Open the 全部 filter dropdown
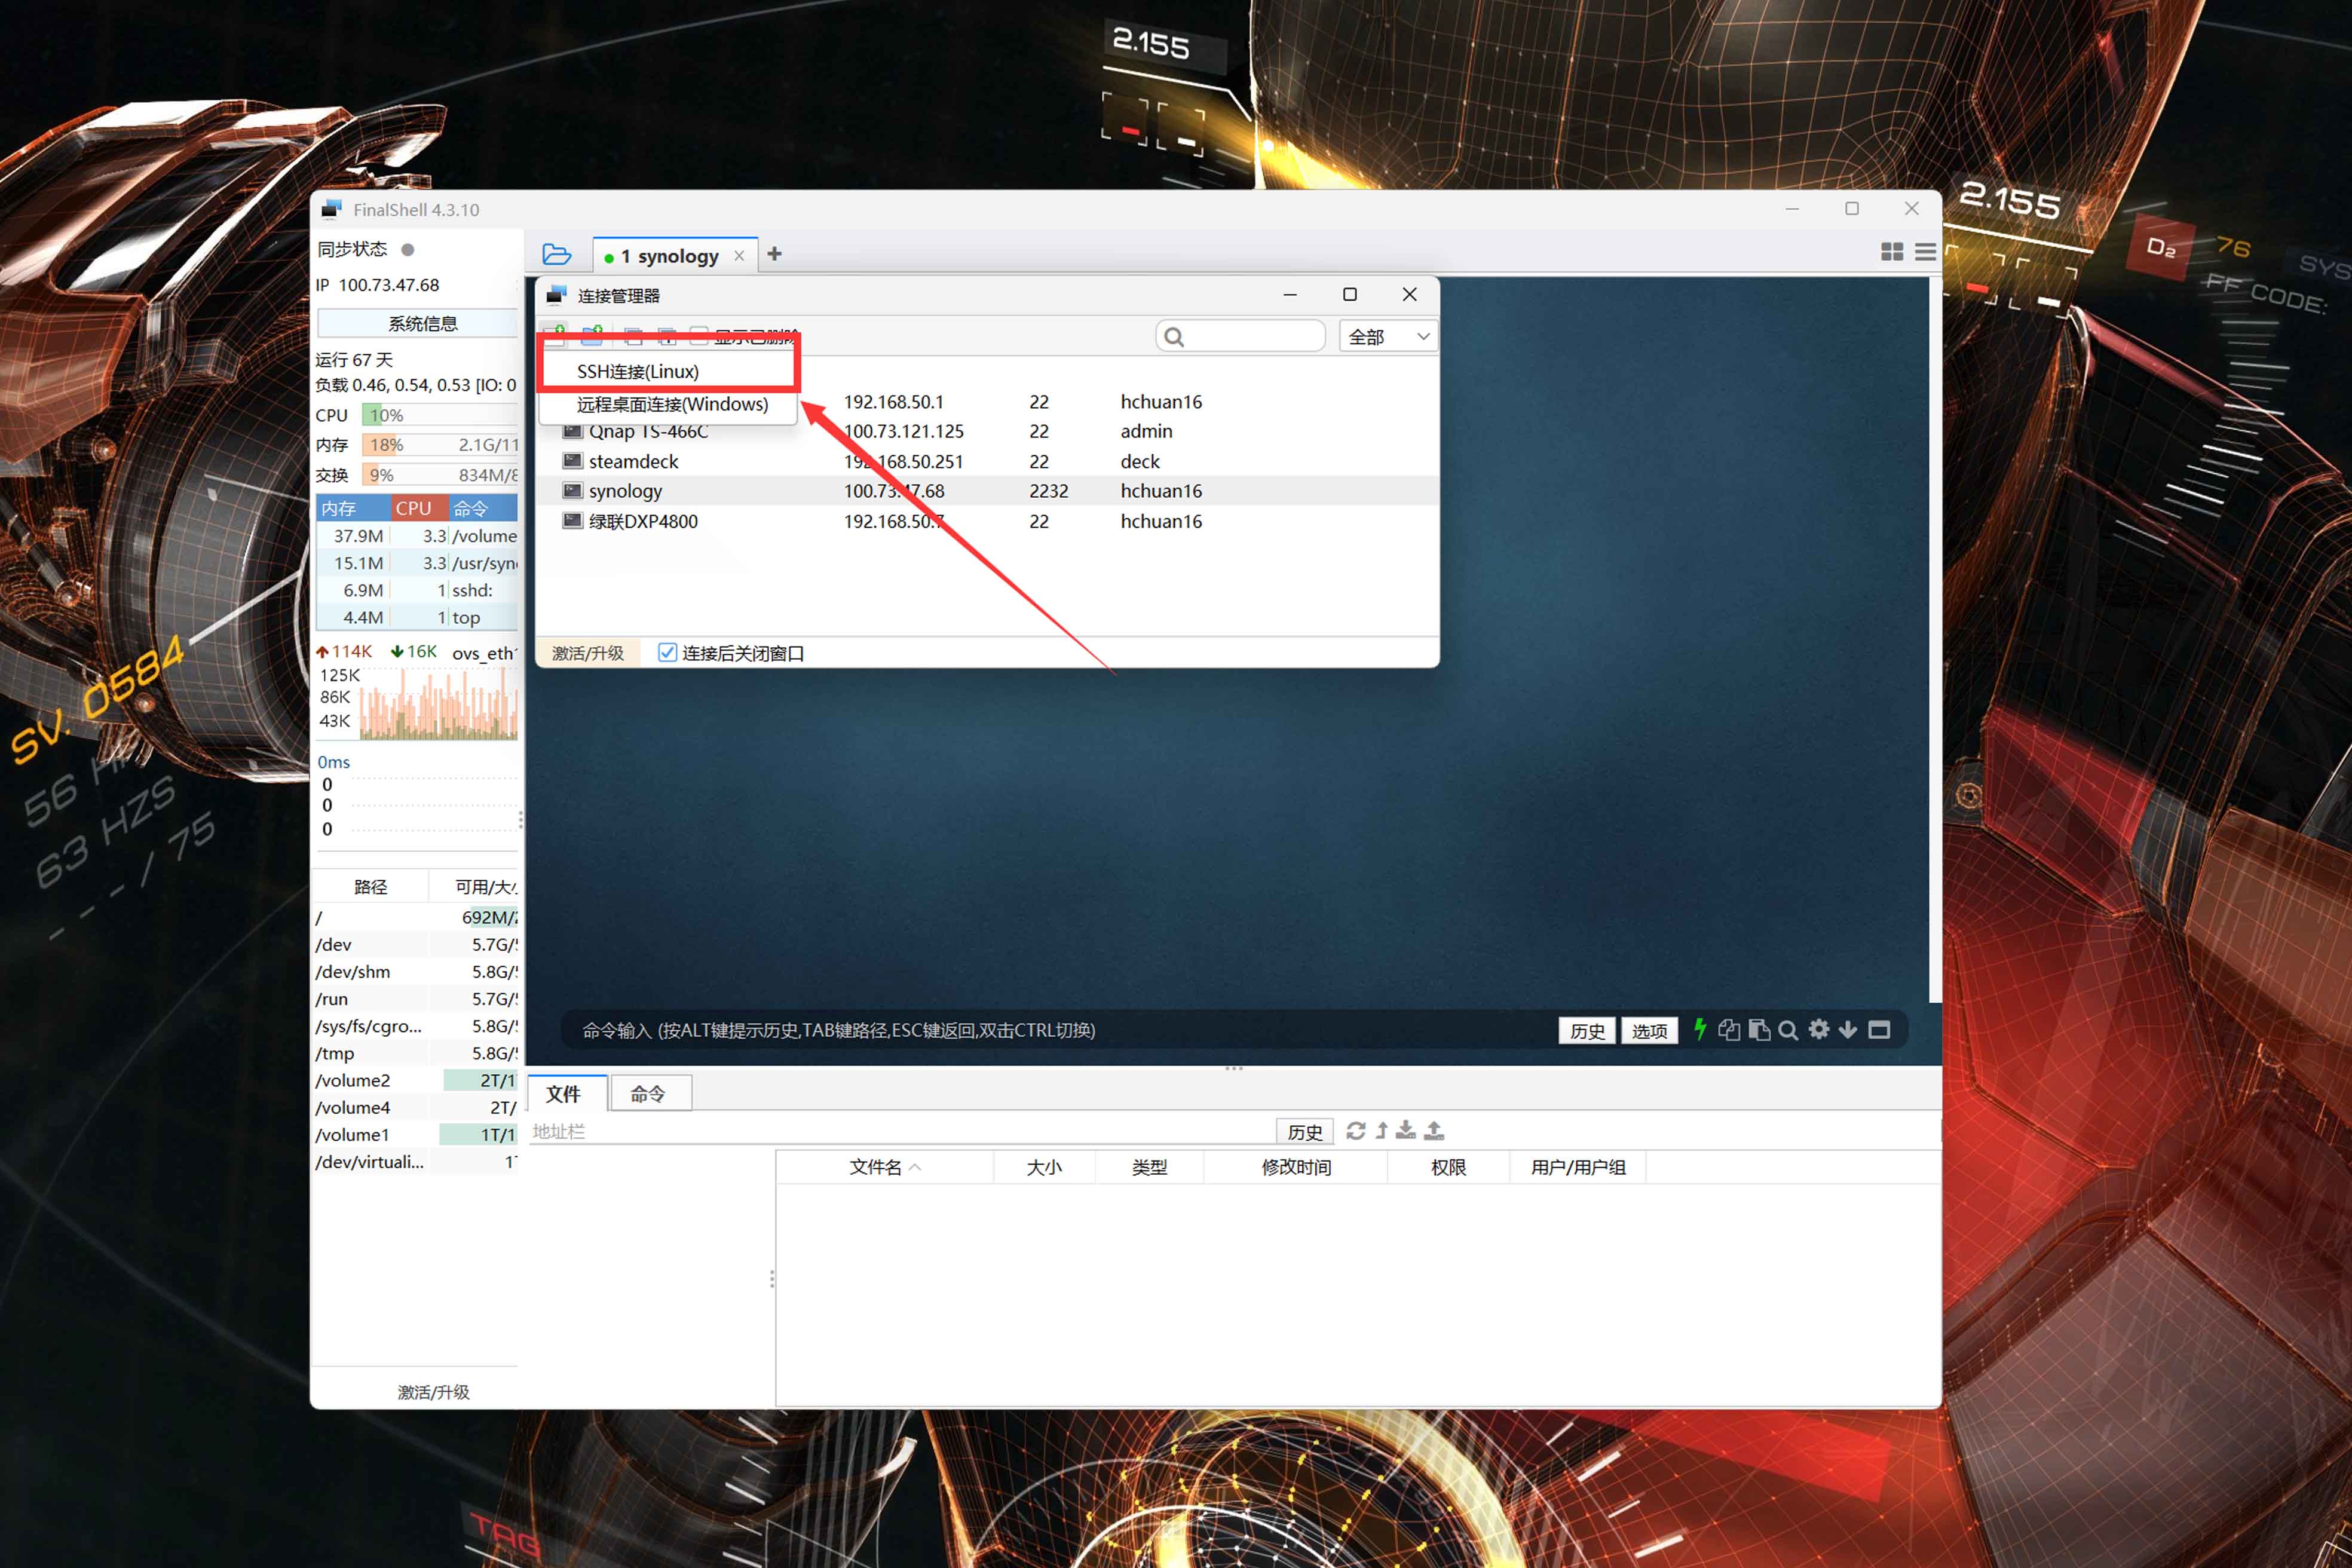 (1388, 337)
